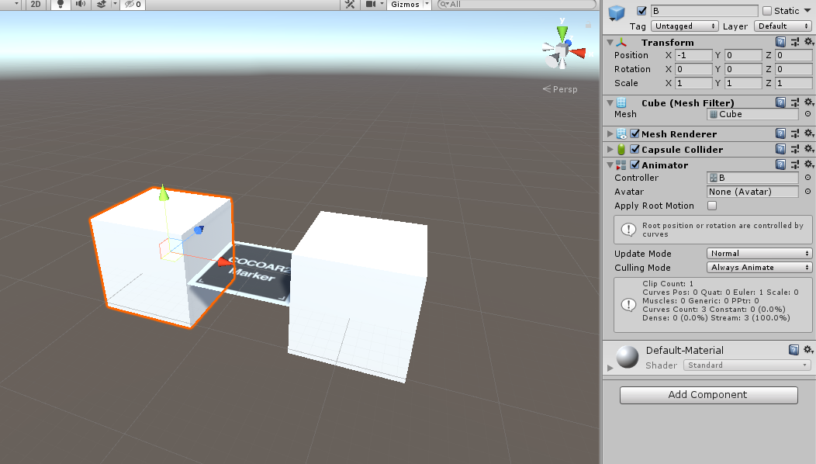The image size is (816, 464).
Task: Click the red X axis on orientation gizmo
Action: click(x=579, y=52)
